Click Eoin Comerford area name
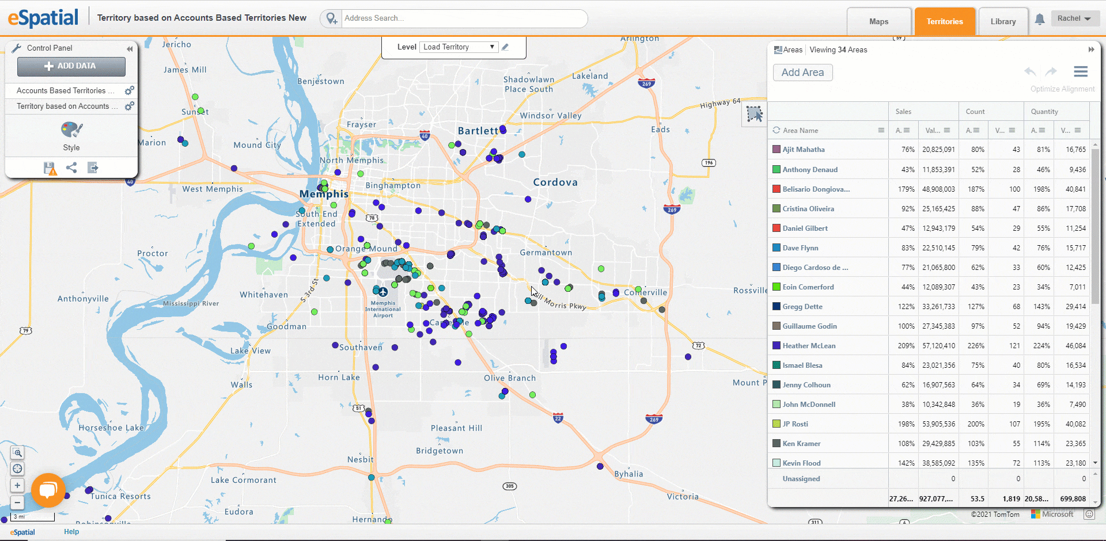The height and width of the screenshot is (541, 1106). point(808,287)
